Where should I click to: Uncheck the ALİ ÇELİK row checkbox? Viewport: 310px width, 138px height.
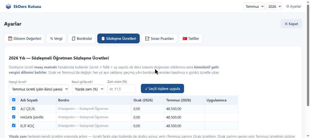pos(14,108)
